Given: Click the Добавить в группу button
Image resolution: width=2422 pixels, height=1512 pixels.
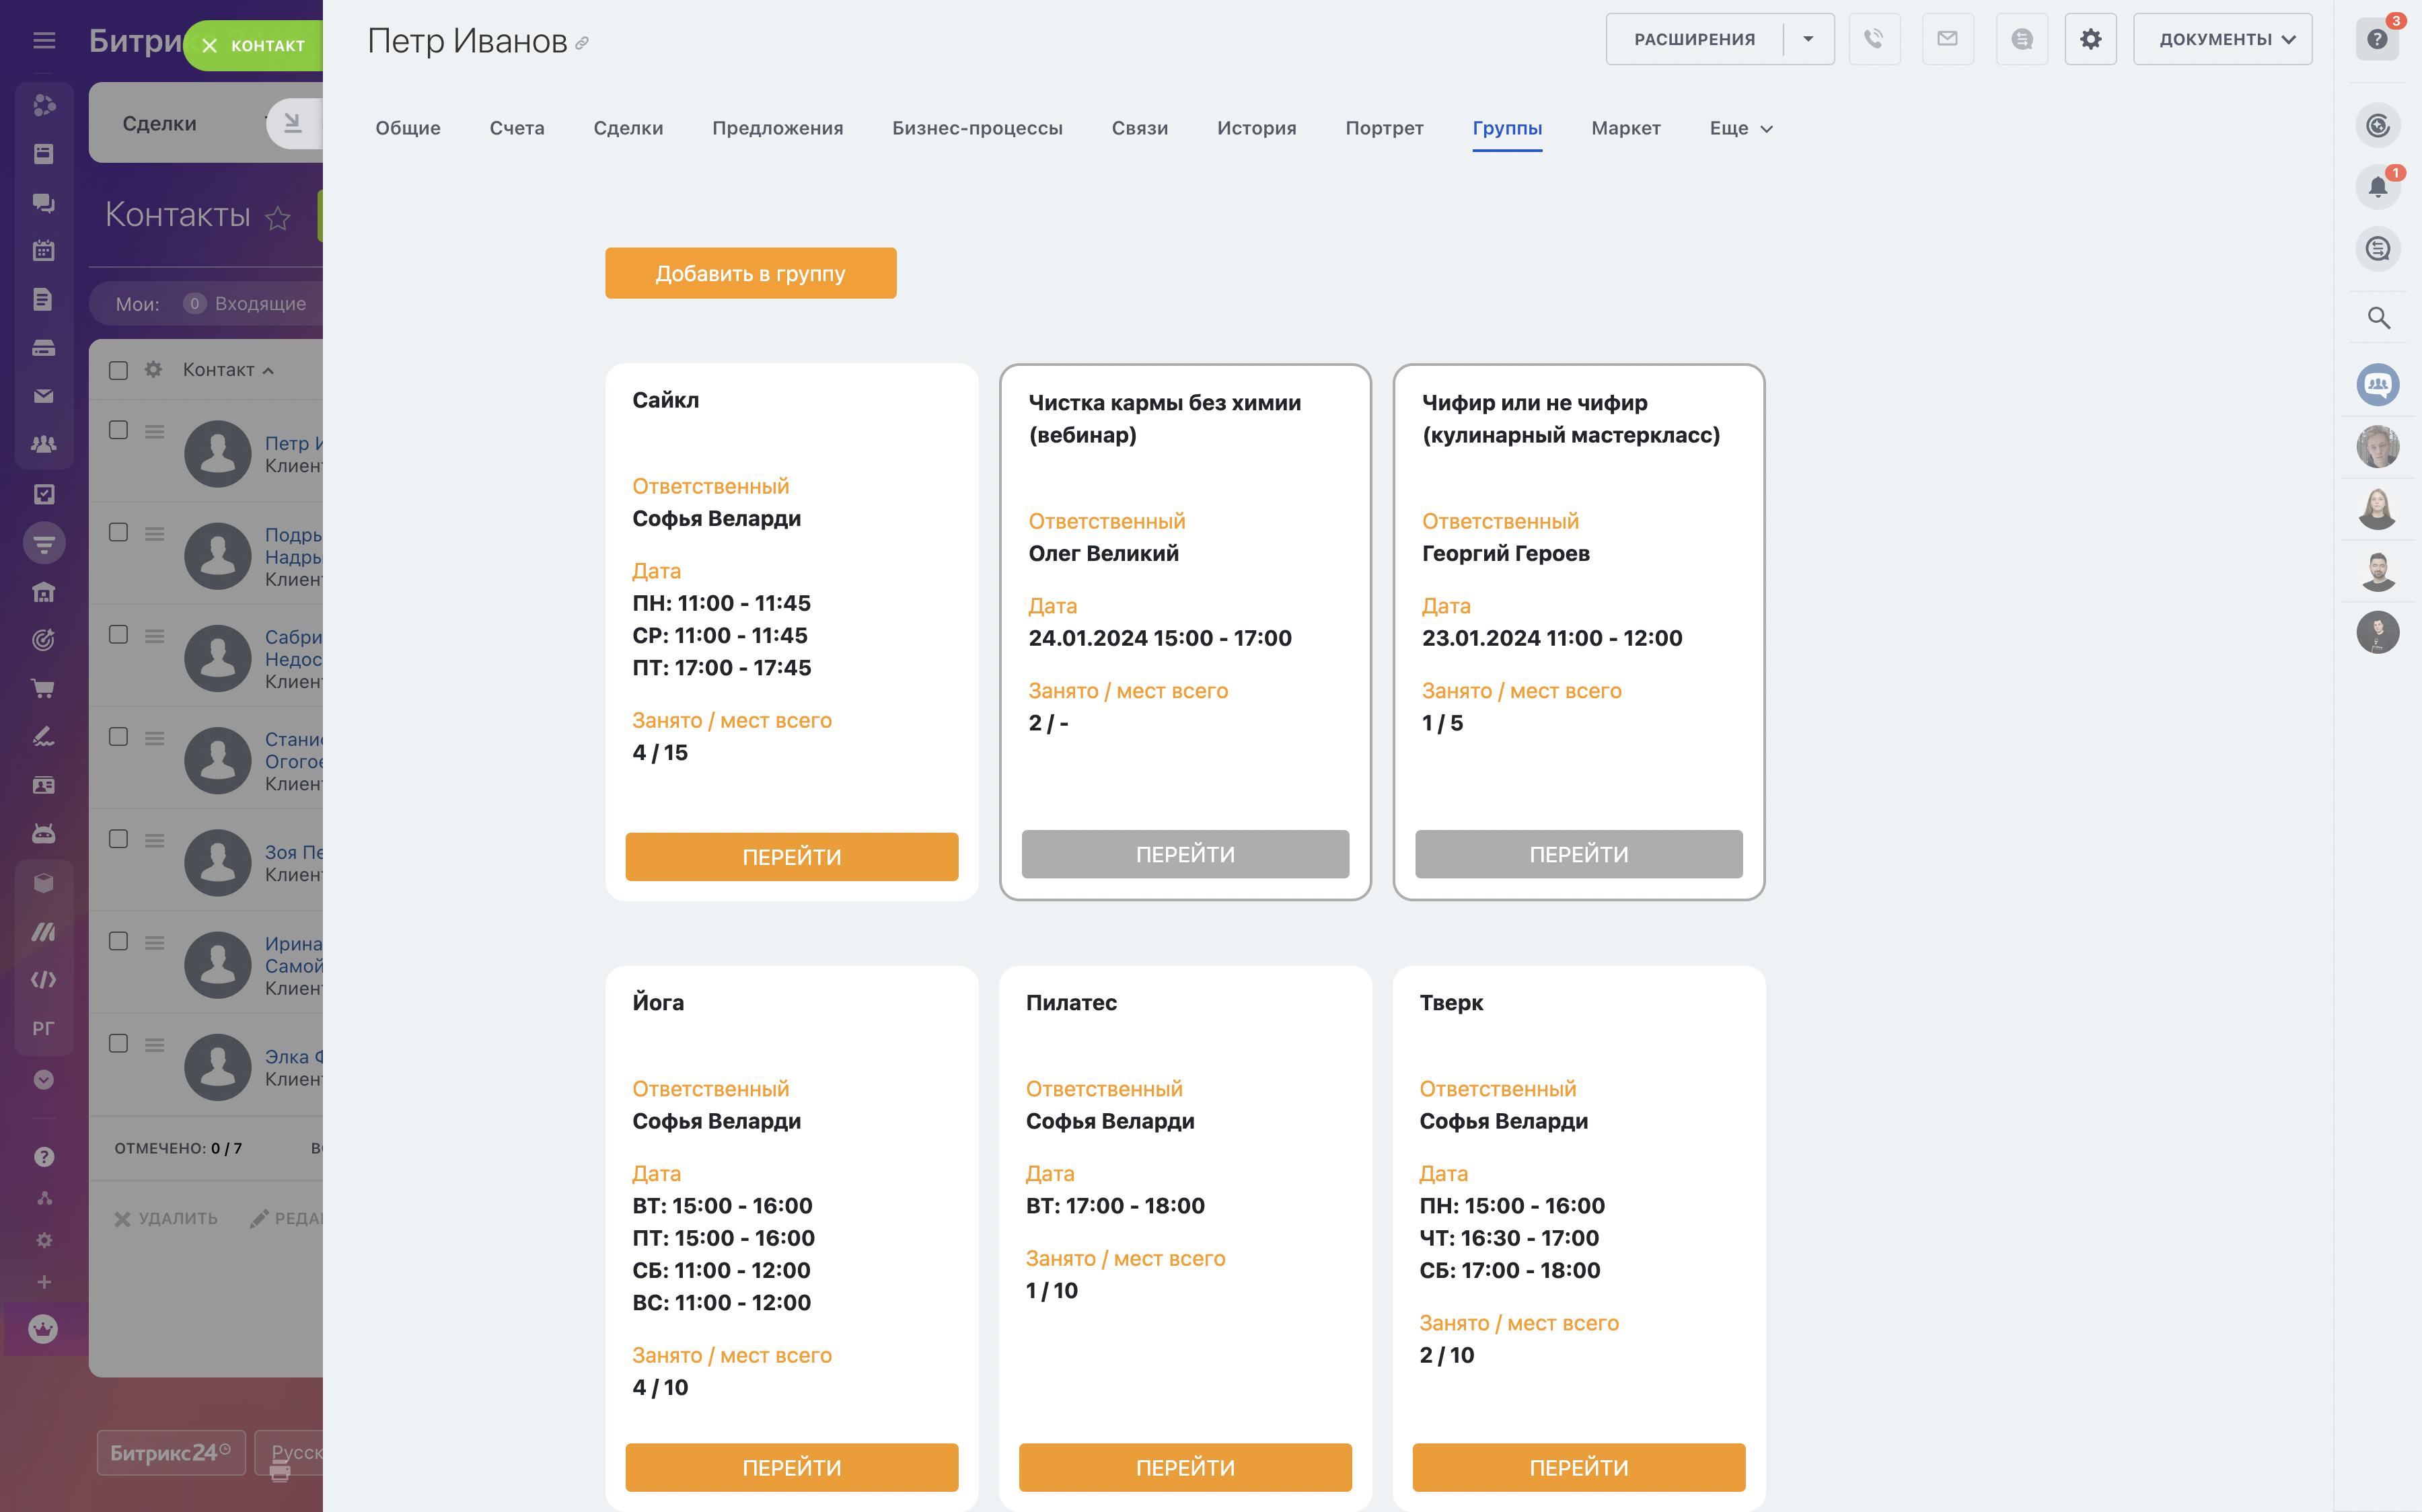Looking at the screenshot, I should click(x=750, y=273).
